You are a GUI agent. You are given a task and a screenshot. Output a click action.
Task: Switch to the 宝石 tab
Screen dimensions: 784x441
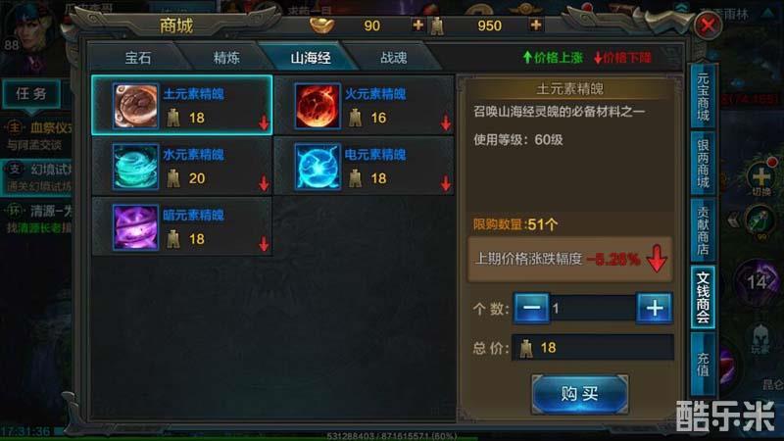[x=138, y=58]
